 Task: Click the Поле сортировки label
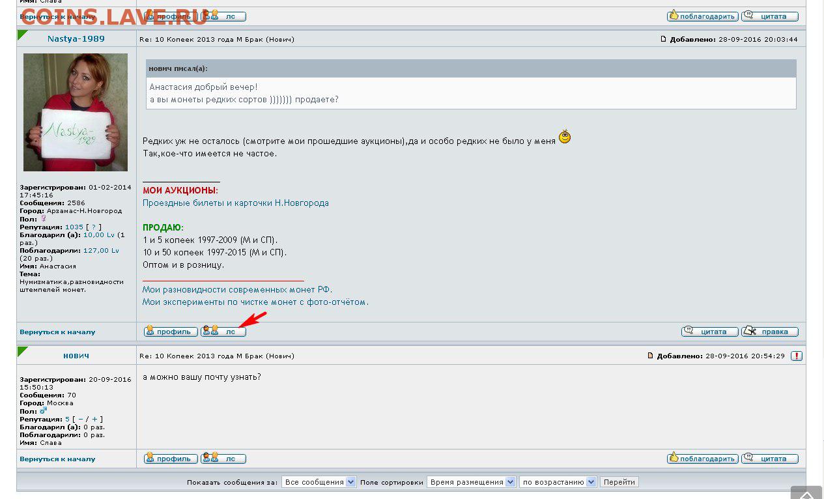(x=391, y=482)
